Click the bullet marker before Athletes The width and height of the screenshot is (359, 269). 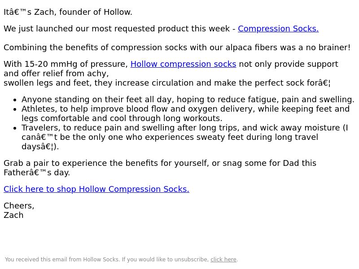(x=15, y=109)
